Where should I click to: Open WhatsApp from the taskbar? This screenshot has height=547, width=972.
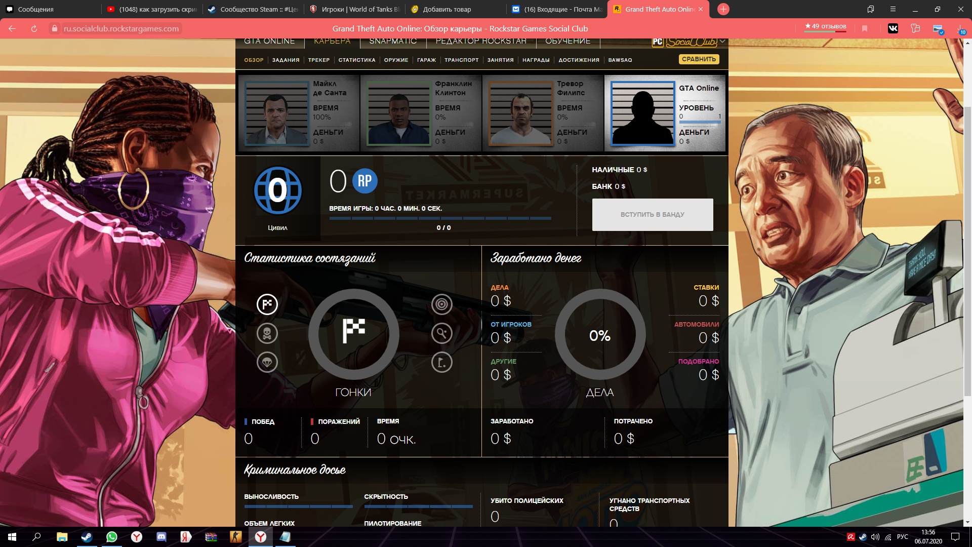pos(112,537)
